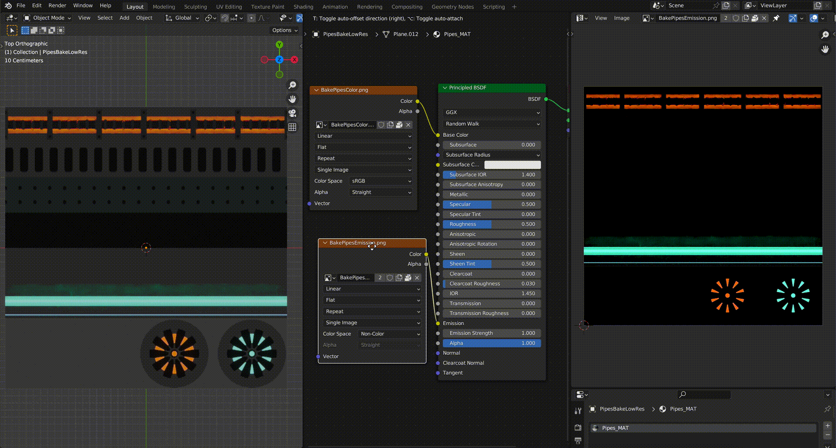Unlink BakePipesColor image with X icon

(408, 125)
